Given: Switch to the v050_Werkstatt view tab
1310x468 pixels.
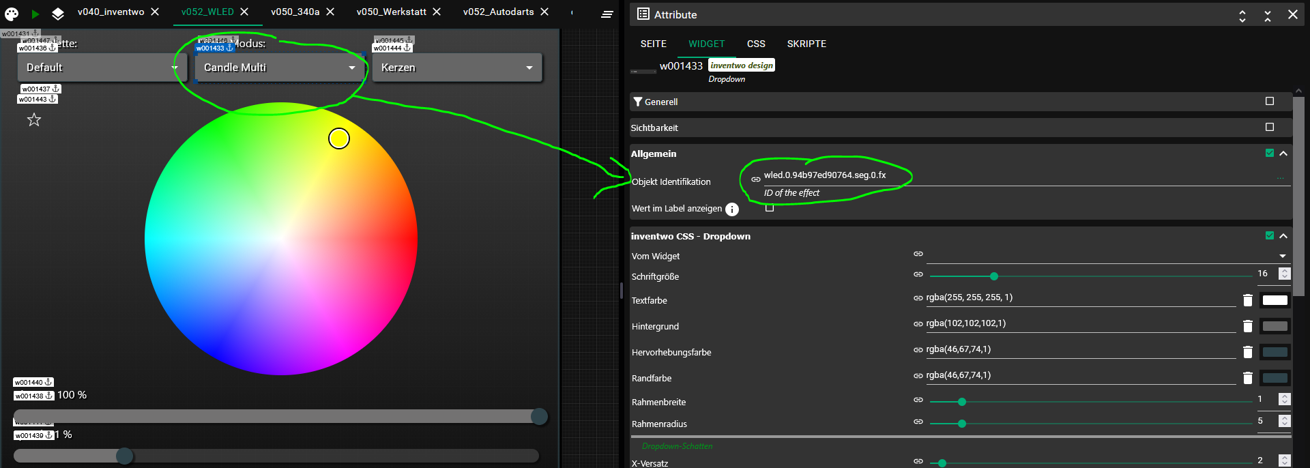Looking at the screenshot, I should [x=391, y=12].
